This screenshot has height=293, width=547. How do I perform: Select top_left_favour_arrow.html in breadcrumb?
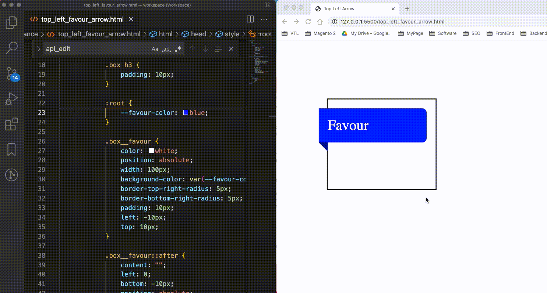pyautogui.click(x=94, y=34)
